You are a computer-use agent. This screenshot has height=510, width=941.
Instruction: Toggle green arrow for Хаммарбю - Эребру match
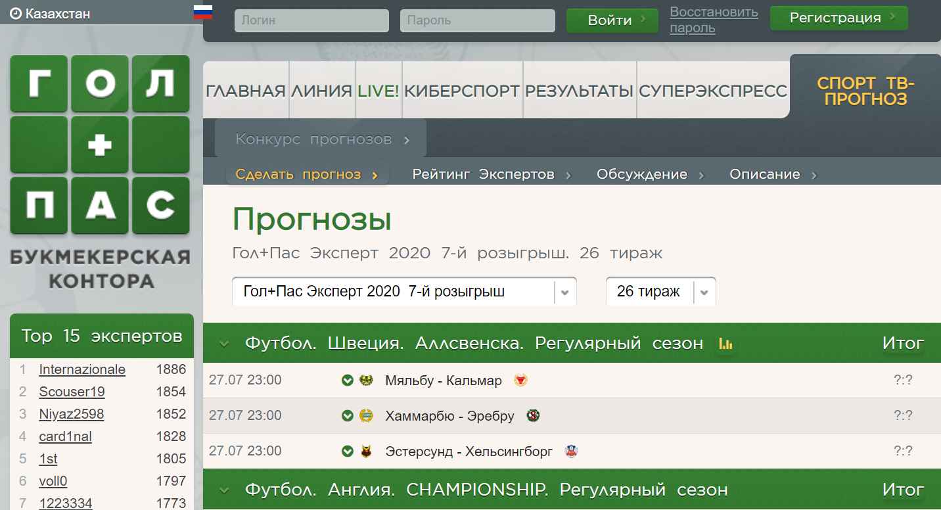tap(348, 416)
